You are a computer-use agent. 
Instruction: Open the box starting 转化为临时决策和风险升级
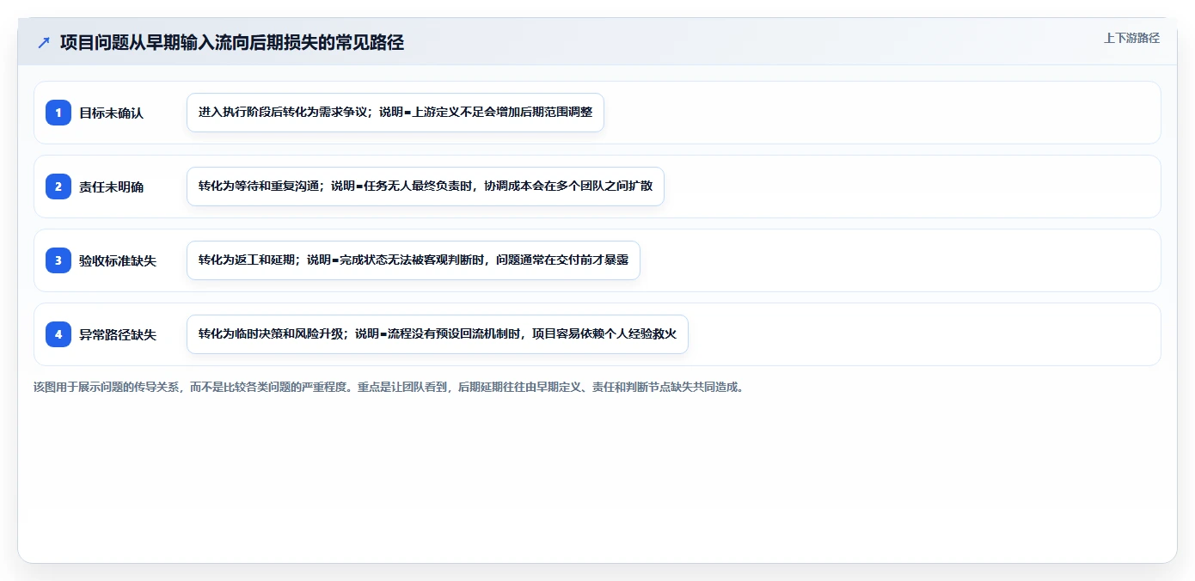(438, 334)
